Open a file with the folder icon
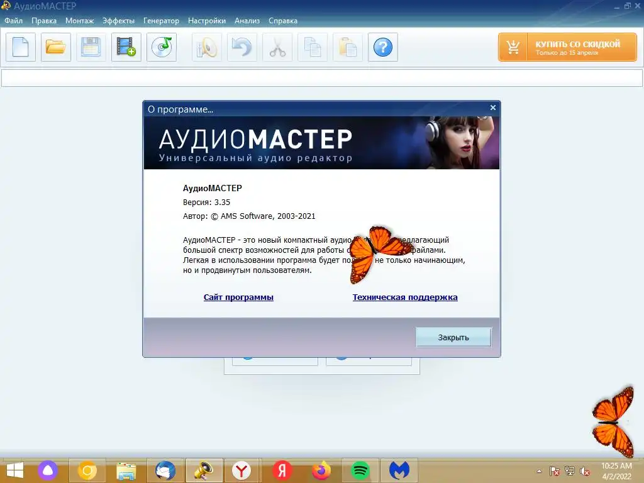644x483 pixels. 56,47
